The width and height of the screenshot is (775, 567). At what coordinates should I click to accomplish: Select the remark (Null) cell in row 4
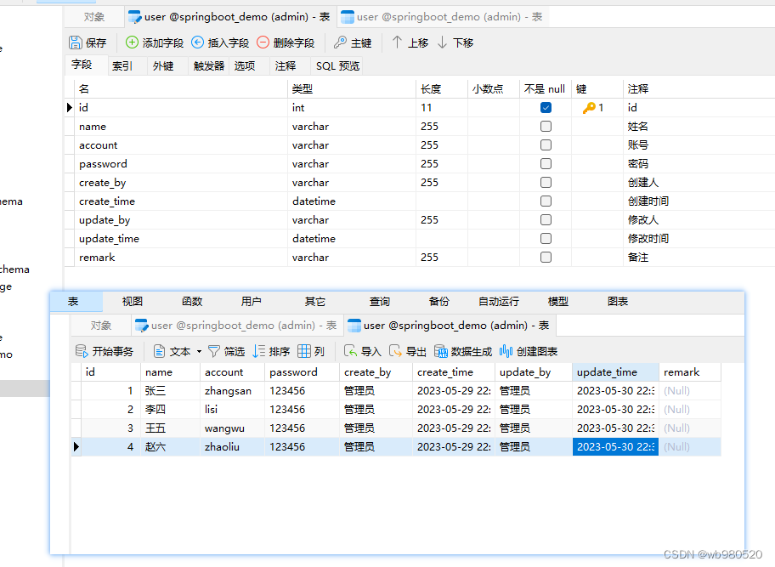point(690,447)
